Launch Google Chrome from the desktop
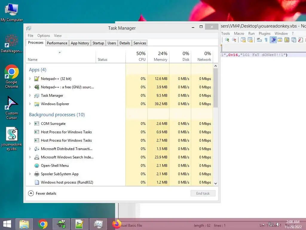This screenshot has height=230, width=306. click(12, 76)
